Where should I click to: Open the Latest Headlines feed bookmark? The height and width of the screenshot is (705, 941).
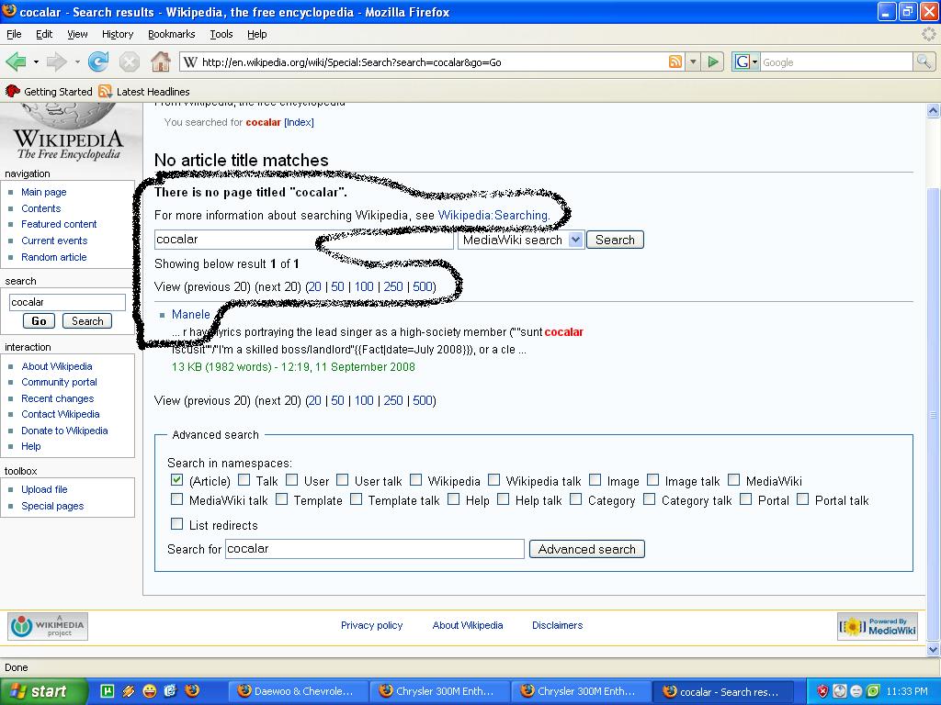coord(144,92)
